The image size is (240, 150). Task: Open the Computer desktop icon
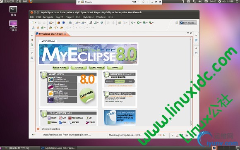[x=13, y=24]
